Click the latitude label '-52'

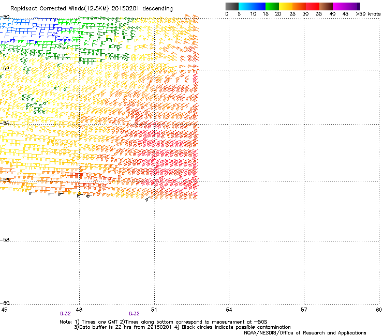click(x=5, y=69)
